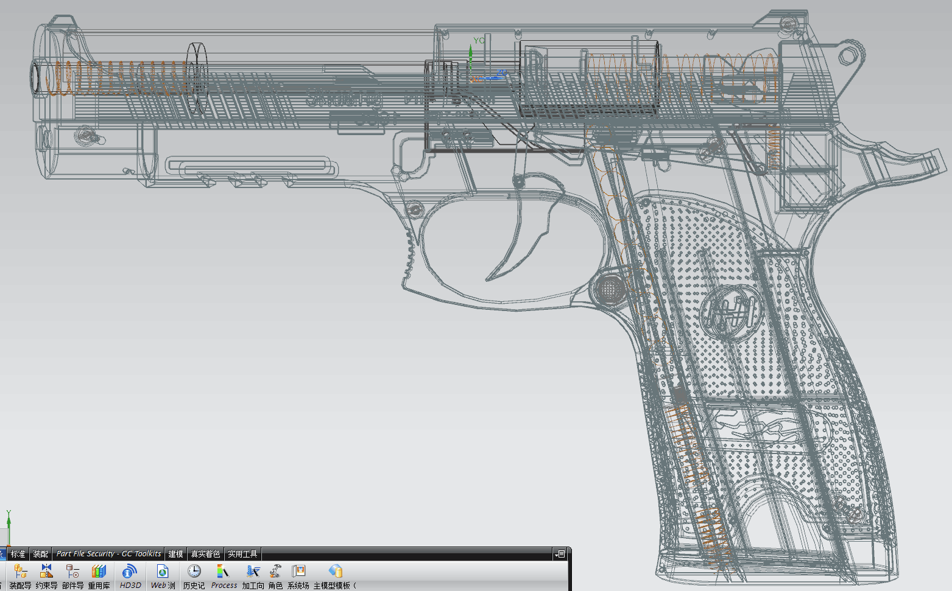The height and width of the screenshot is (591, 952).
Task: Open the Constraint Navigator (约束导) icon
Action: click(46, 572)
